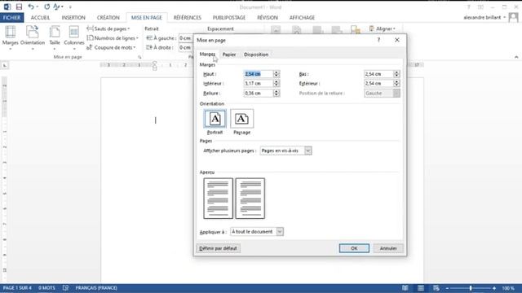Switch to CRÉATION ribbon tab

[108, 18]
